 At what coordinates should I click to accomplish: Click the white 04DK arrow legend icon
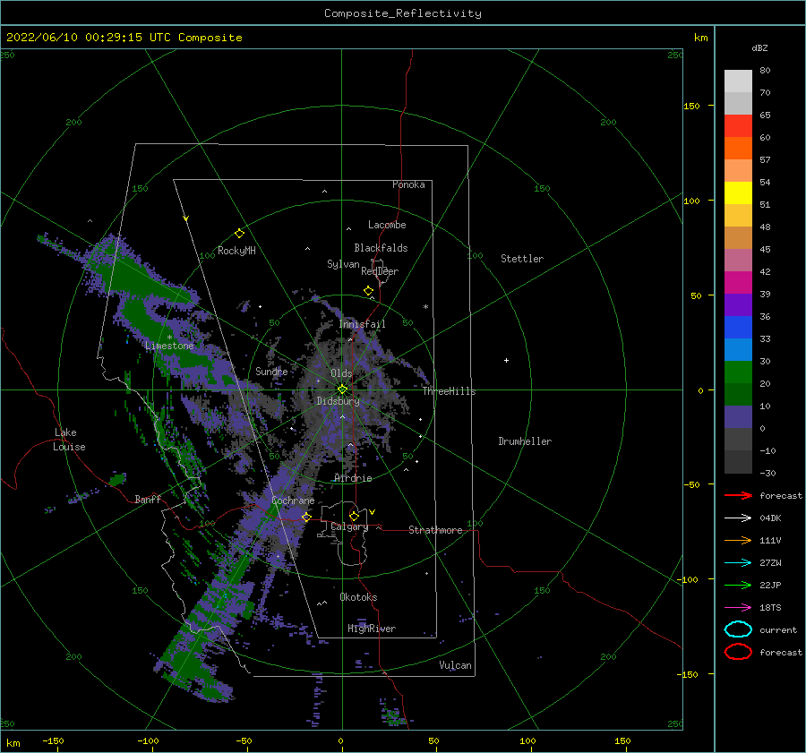(738, 518)
